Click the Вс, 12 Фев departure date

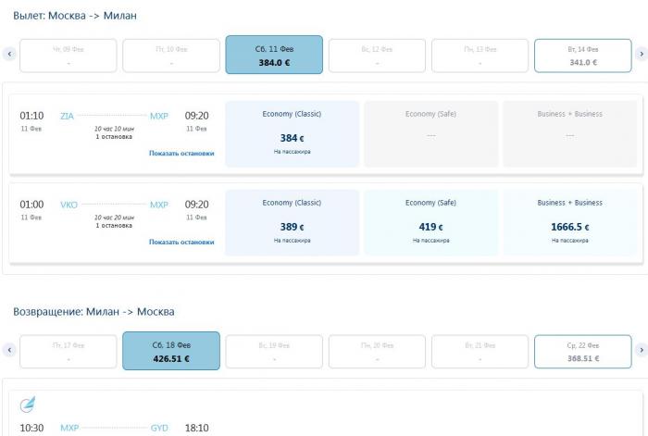click(x=377, y=55)
